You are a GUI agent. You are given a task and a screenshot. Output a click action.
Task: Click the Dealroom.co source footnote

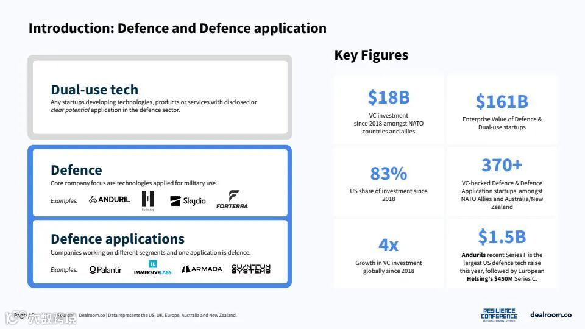point(158,315)
